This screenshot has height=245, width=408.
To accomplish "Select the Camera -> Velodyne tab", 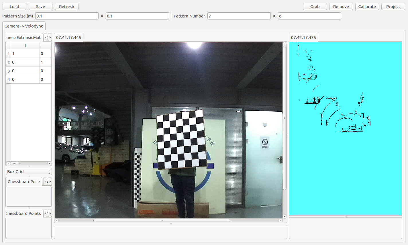I will pos(24,26).
